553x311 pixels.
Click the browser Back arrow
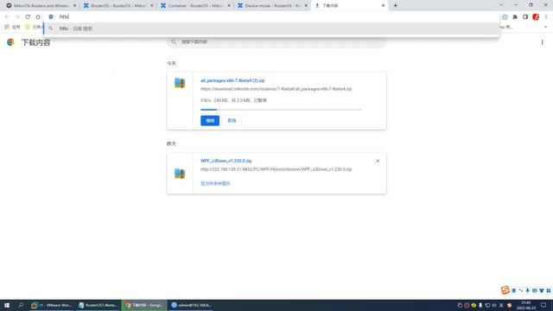[x=7, y=16]
